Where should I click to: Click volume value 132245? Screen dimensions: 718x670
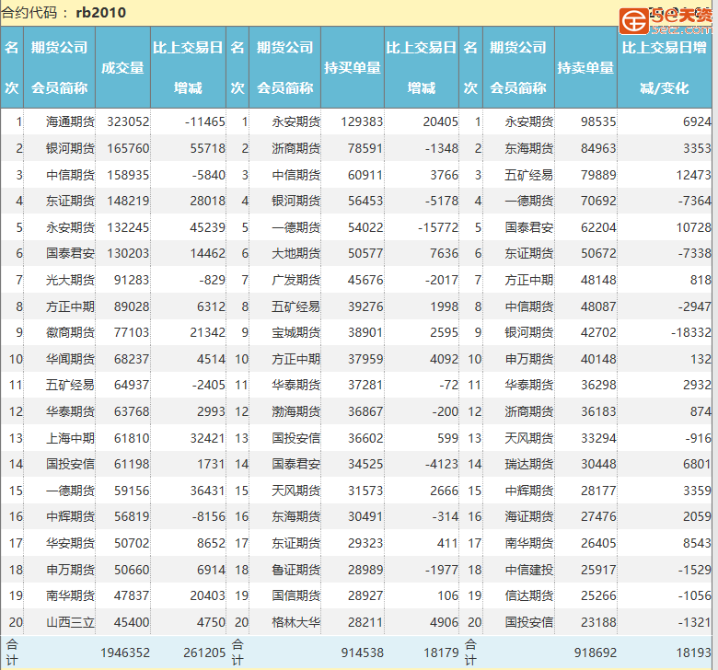pyautogui.click(x=128, y=227)
